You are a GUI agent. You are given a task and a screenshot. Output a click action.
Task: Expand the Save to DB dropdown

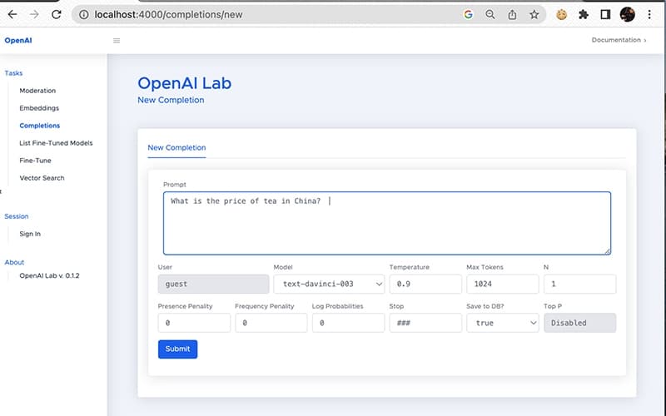click(502, 323)
